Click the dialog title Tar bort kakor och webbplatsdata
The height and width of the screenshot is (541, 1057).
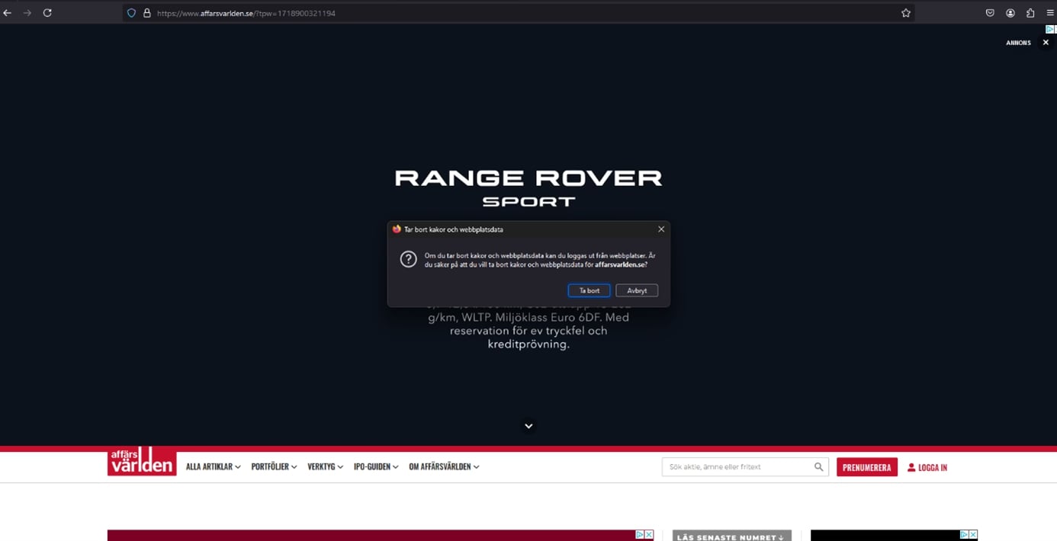pyautogui.click(x=453, y=229)
